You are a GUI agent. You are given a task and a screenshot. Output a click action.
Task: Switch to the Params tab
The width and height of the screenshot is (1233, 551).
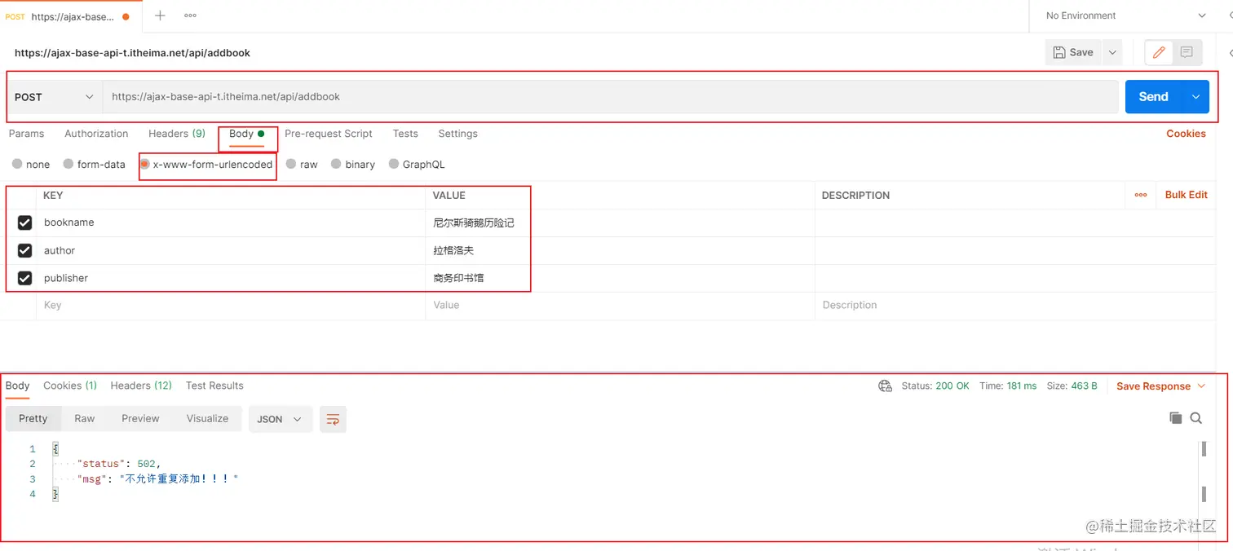point(26,134)
